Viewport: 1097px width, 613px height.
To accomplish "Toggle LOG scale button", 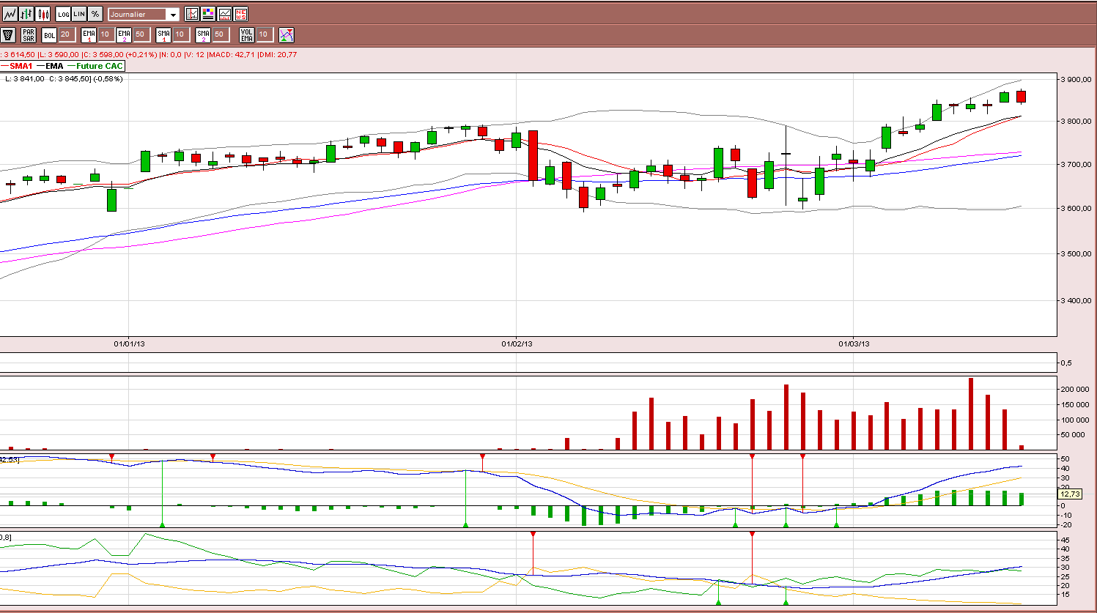I will click(x=64, y=14).
